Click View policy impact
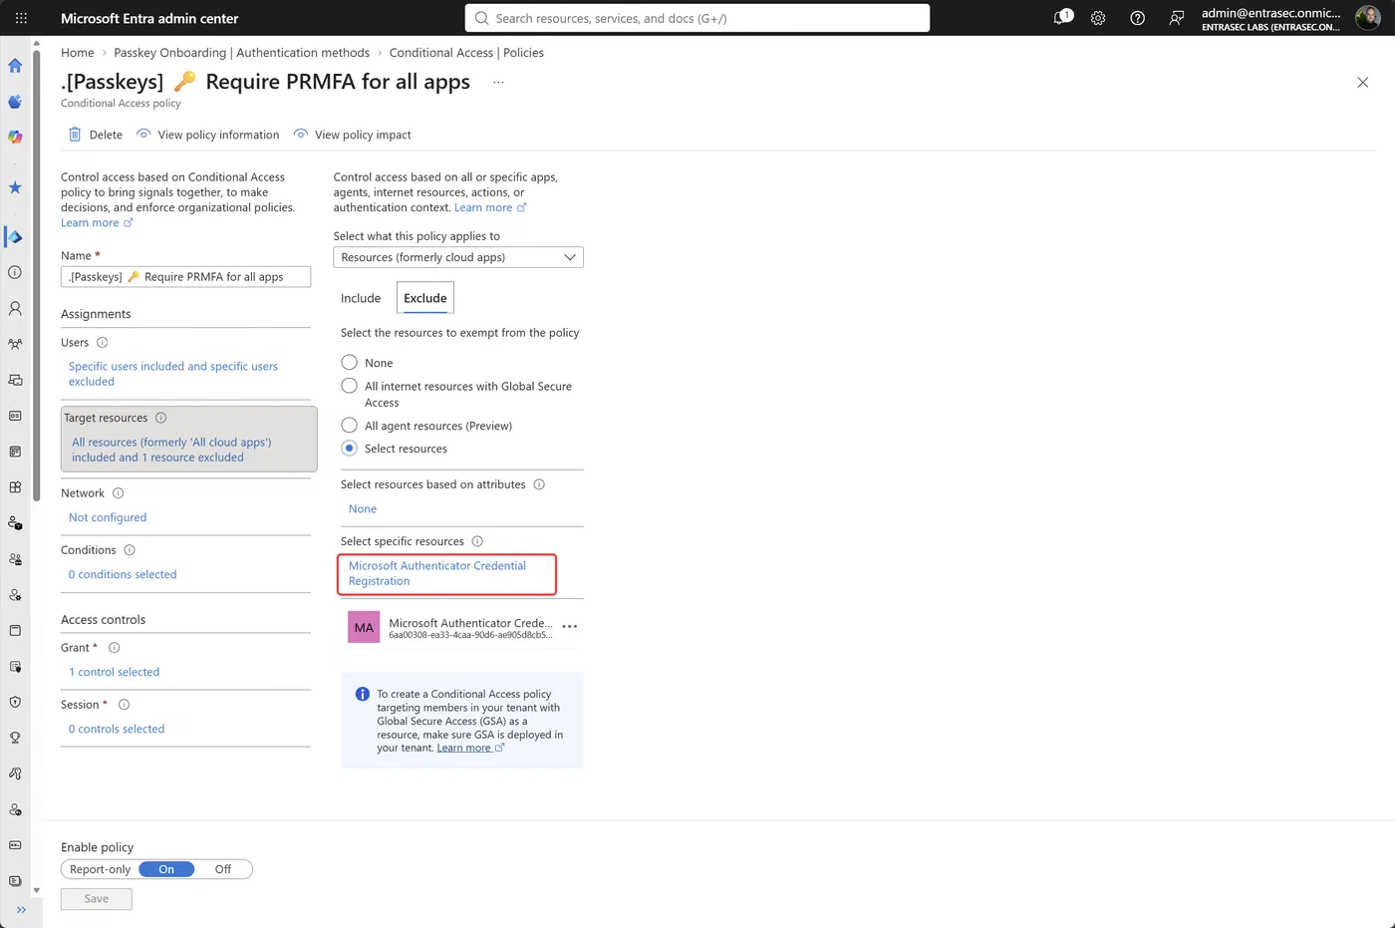The image size is (1395, 928). coord(353,135)
